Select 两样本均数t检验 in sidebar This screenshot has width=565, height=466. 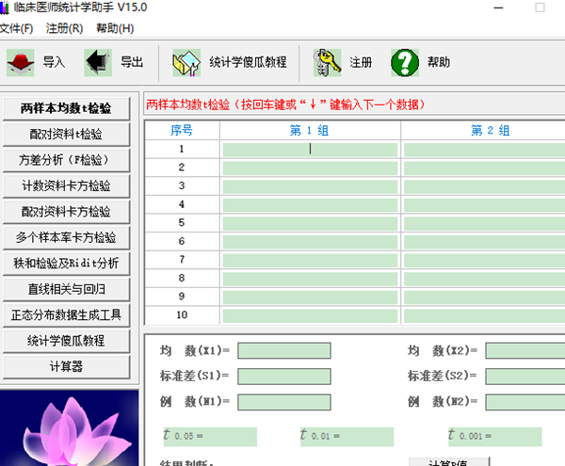(66, 108)
